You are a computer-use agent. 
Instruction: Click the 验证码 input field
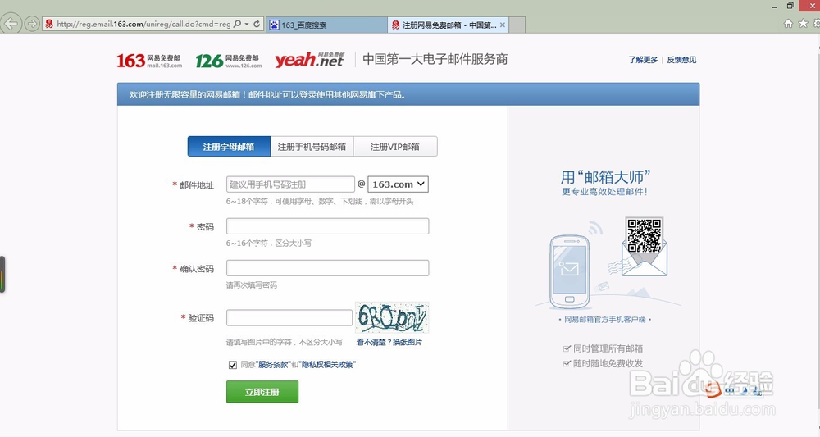point(289,317)
